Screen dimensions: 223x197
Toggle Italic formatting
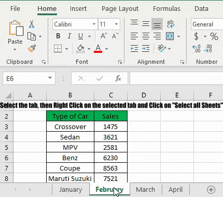coord(69,36)
